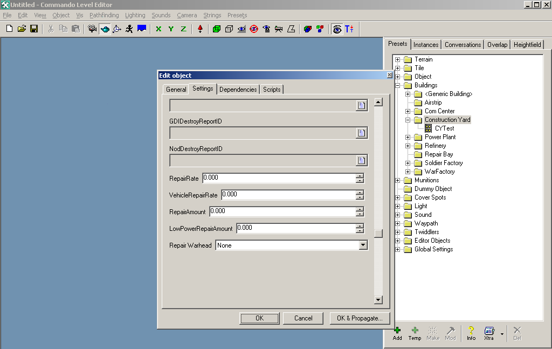Toggle the green Y axis restriction

pos(171,29)
